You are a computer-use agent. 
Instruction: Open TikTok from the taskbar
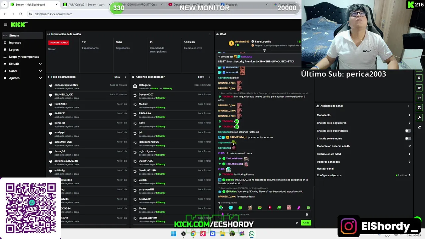[x=203, y=234]
